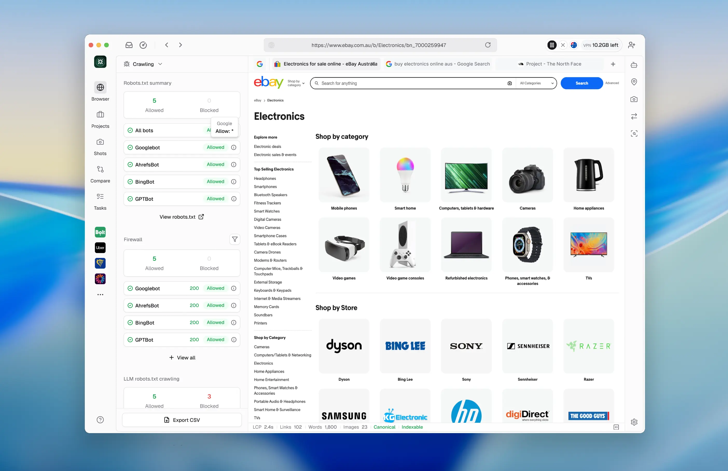
Task: Click the info icon next to GPTBot robots row
Action: [233, 199]
